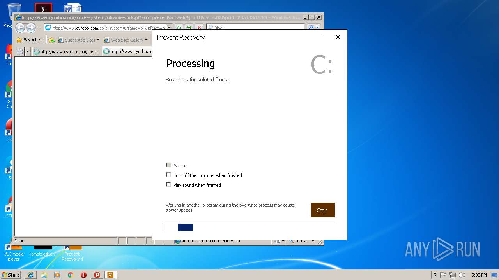
Task: Click the Add to Favorites Bar icon
Action: [x=51, y=40]
